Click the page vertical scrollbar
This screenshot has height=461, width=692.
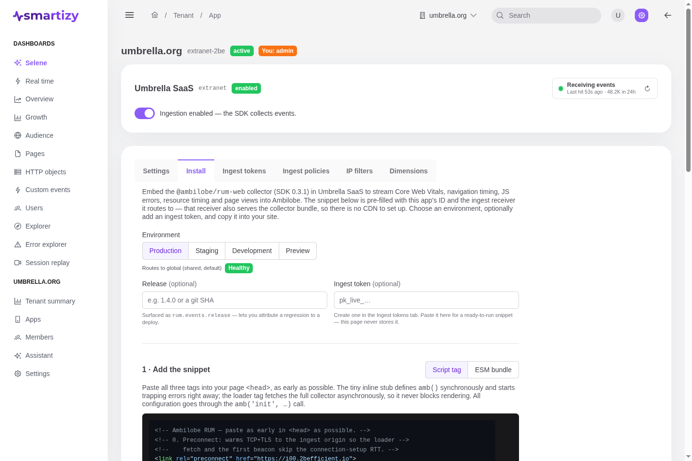click(x=688, y=90)
